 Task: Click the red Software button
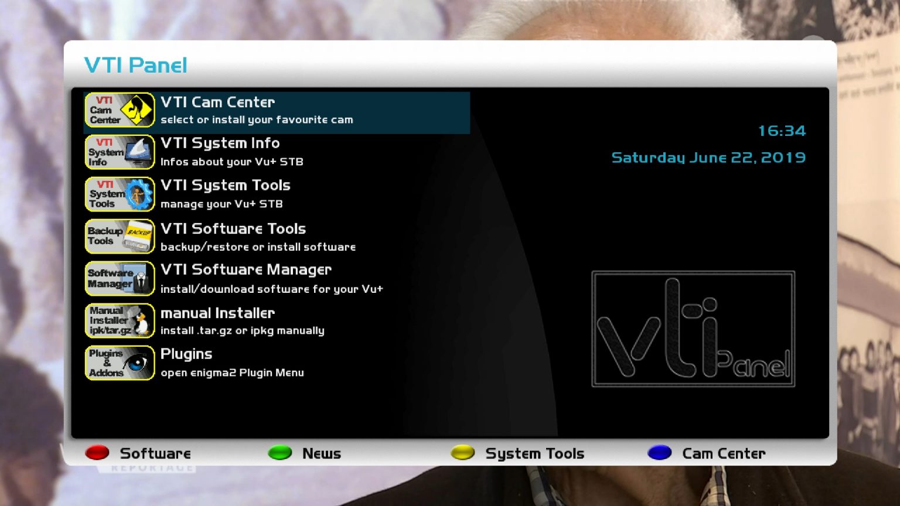97,453
